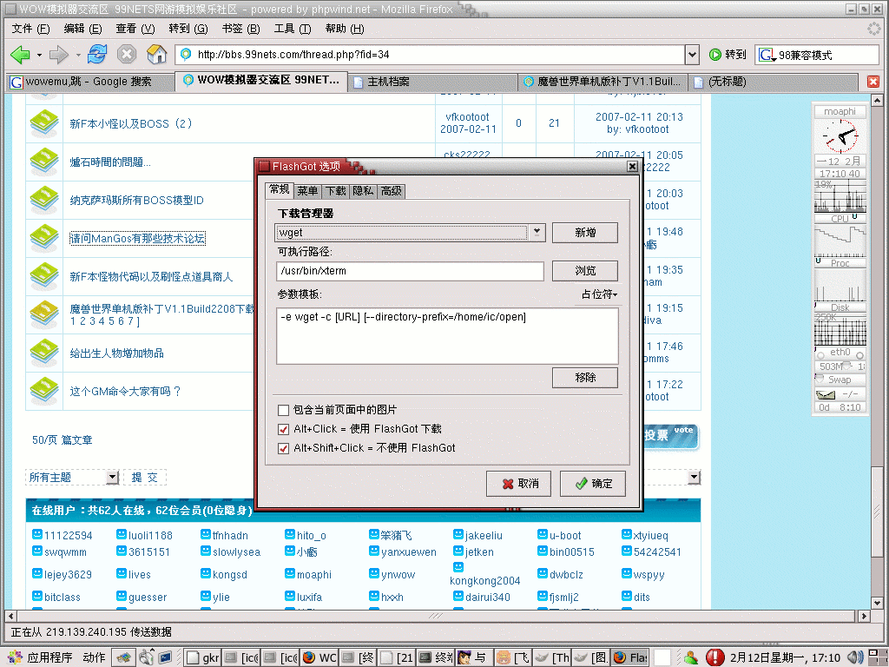The image size is (889, 667).
Task: Close the current browser tab with red X
Action: click(873, 82)
